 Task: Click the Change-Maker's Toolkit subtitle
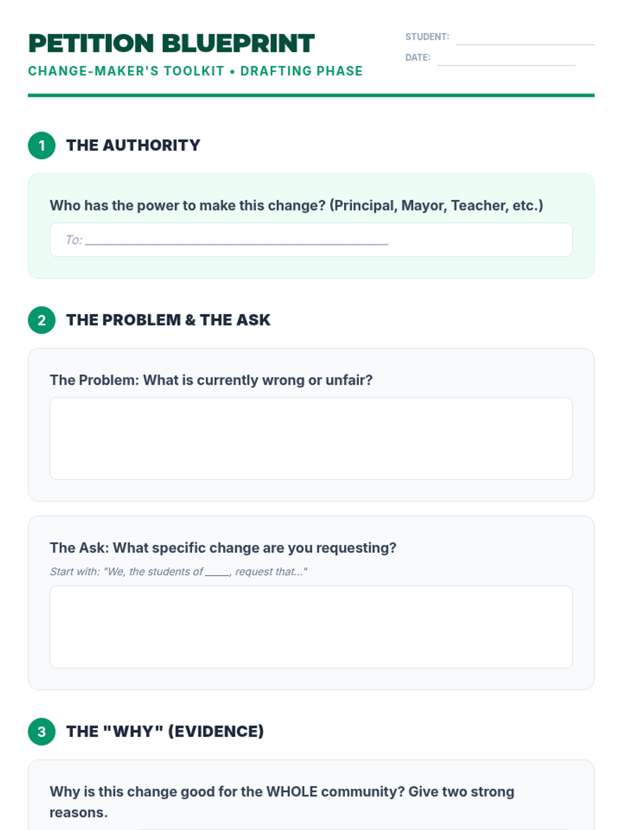195,71
